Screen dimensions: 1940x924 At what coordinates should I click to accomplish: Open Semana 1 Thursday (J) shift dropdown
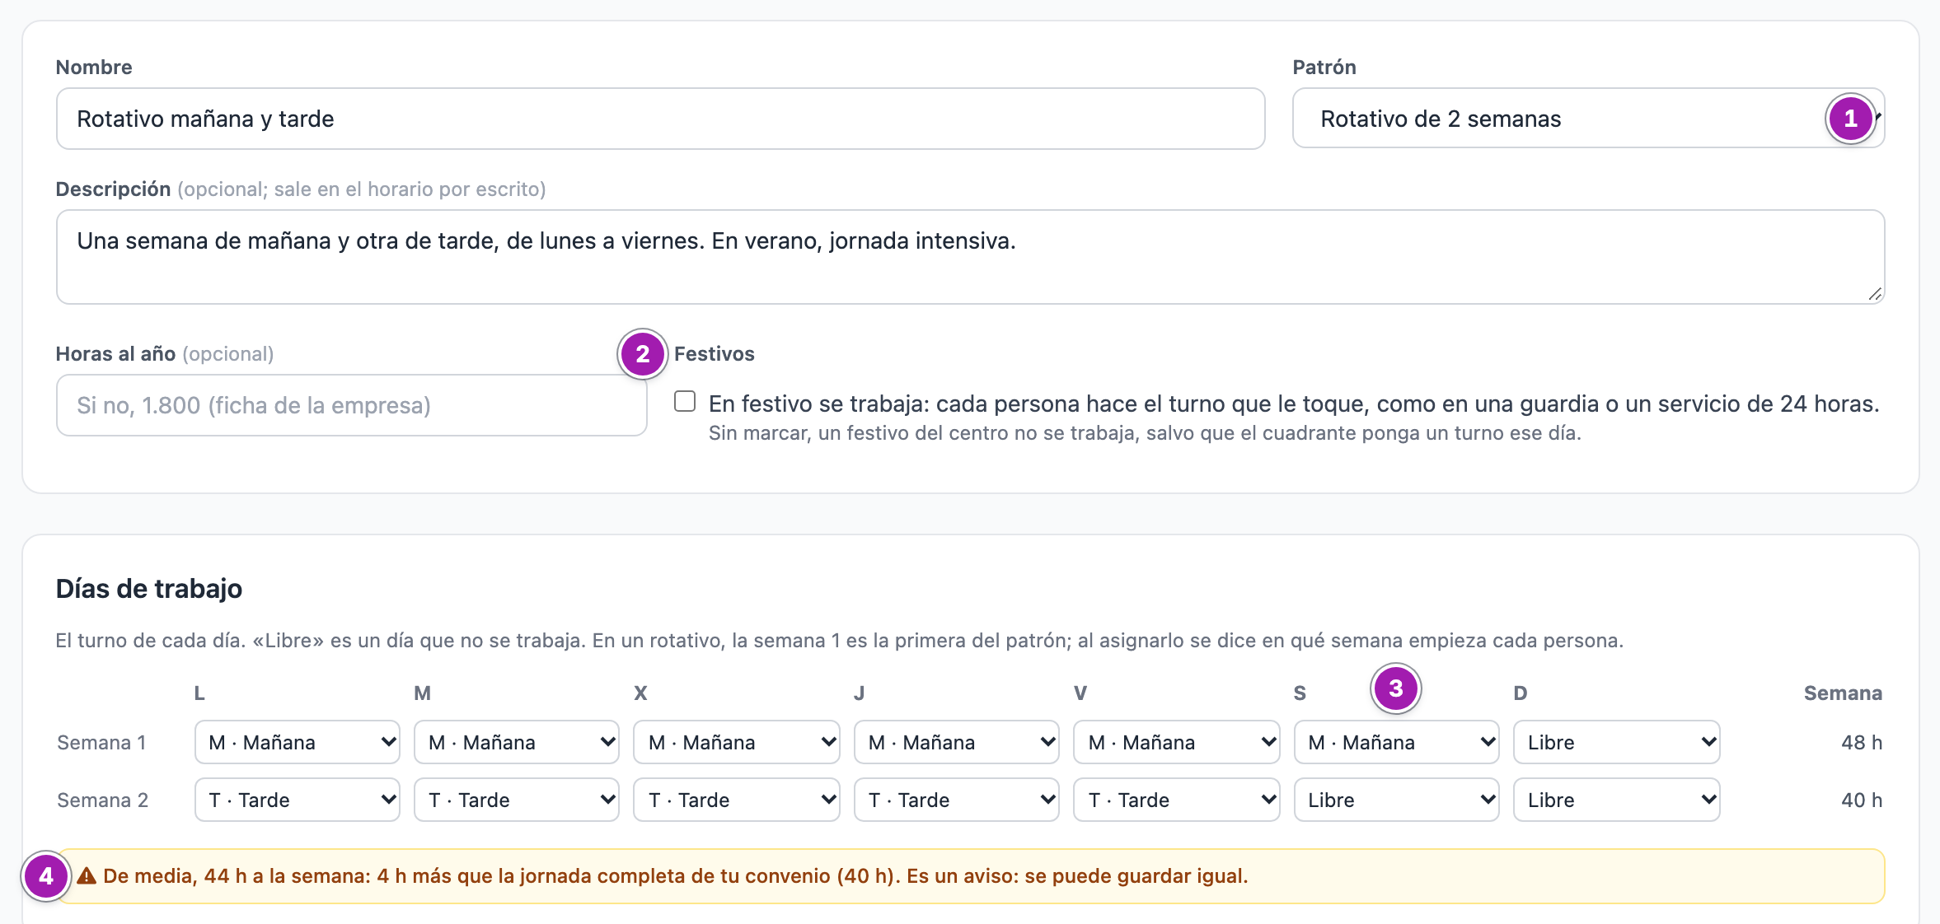957,742
